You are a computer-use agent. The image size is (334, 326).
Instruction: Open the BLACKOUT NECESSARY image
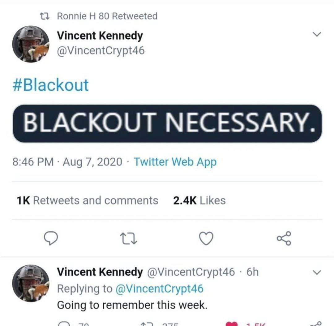167,123
